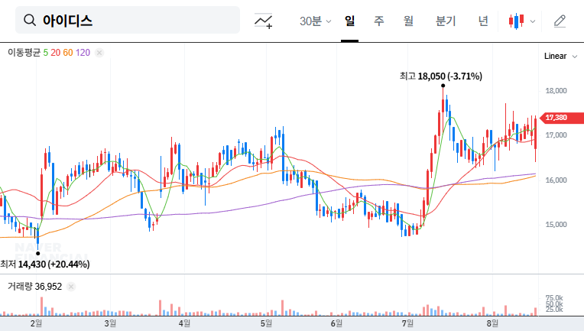The width and height of the screenshot is (584, 331).
Task: Show the 년 yearly chart
Action: [x=483, y=21]
